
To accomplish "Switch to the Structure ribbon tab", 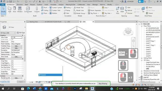I will point(20,5).
